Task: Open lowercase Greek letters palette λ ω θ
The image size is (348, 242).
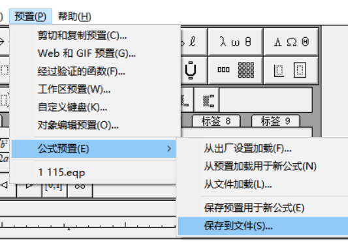Action: pyautogui.click(x=236, y=42)
